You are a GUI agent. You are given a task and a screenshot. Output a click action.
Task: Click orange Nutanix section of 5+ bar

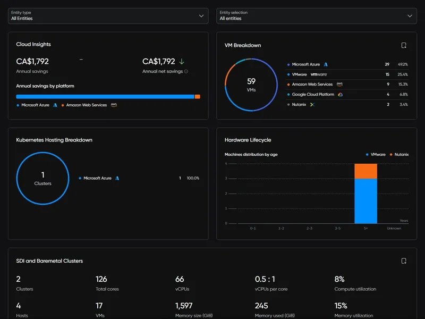365,171
